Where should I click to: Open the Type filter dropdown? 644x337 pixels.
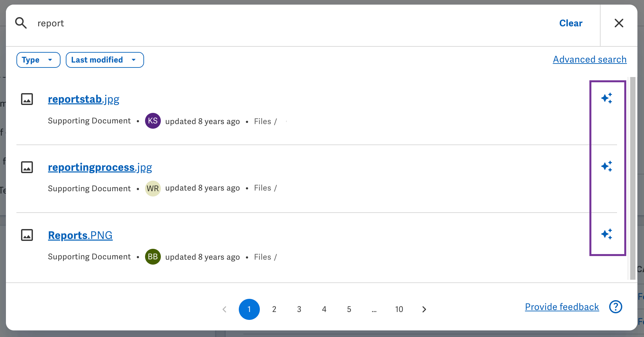tap(38, 60)
